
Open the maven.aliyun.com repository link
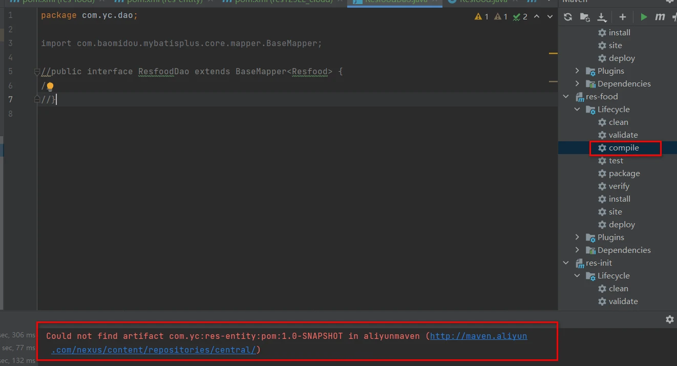(x=478, y=336)
